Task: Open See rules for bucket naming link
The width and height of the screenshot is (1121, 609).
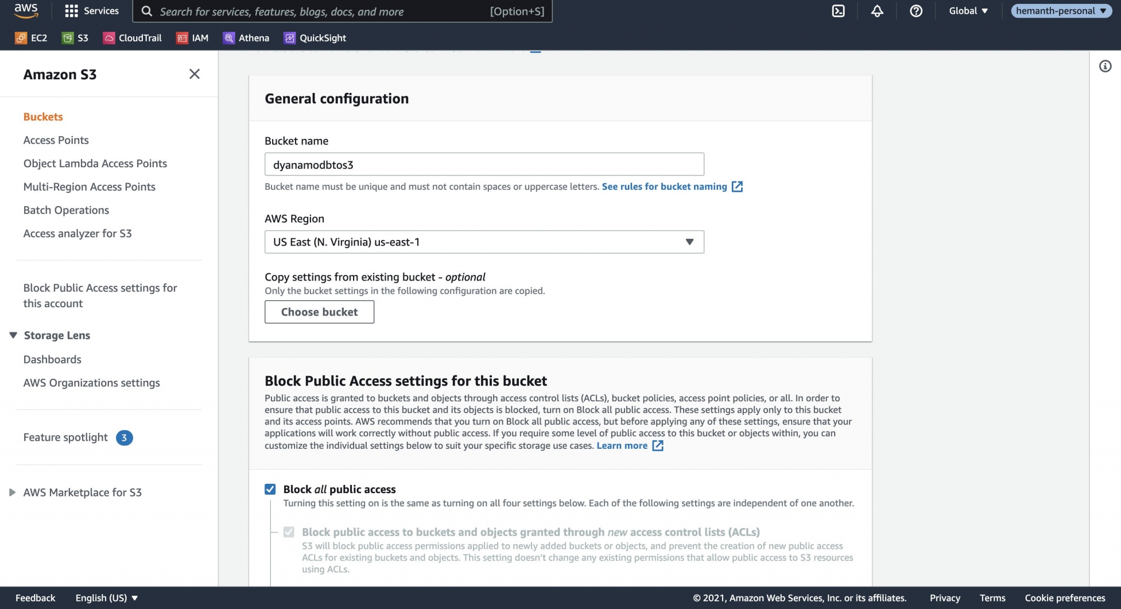Action: coord(664,186)
